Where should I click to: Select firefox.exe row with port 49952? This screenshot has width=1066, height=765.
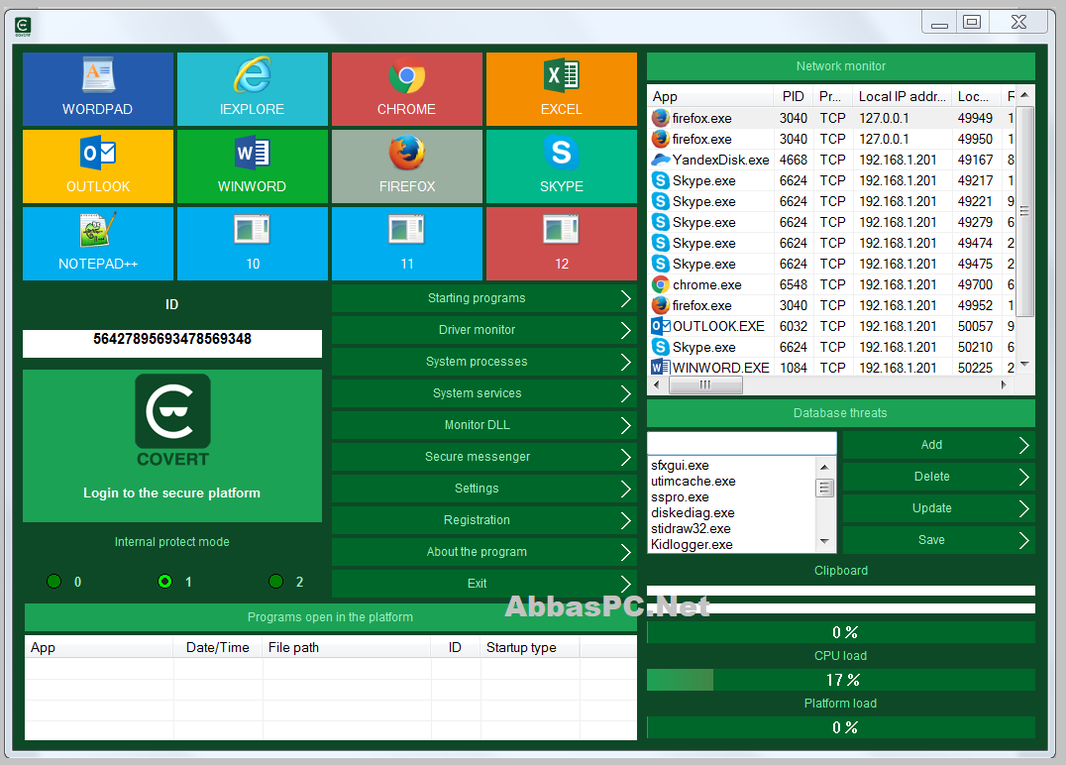click(x=833, y=306)
